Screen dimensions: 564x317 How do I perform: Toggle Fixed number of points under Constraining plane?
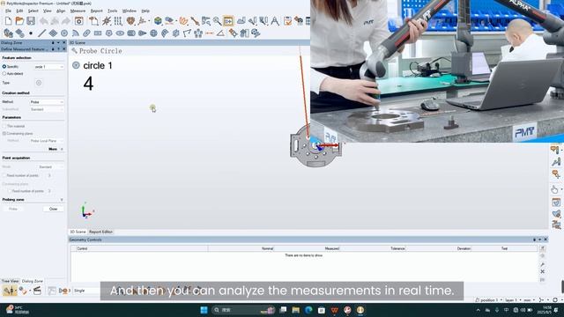10,191
